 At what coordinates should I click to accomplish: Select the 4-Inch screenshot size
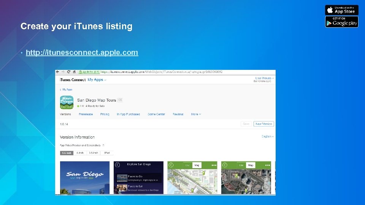80,153
